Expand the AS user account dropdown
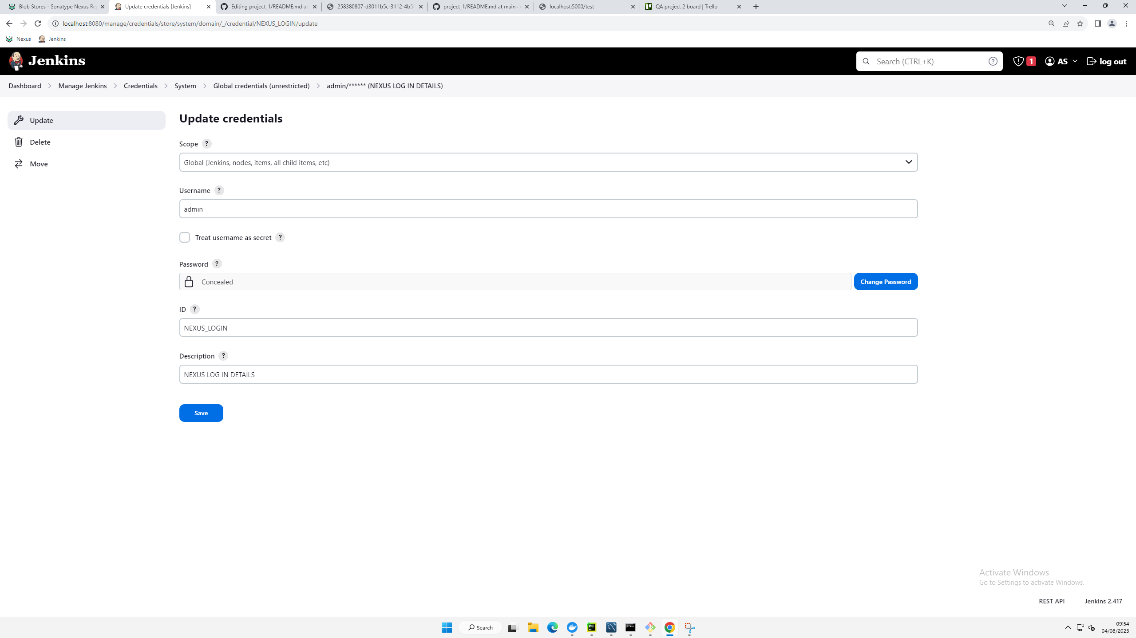The height and width of the screenshot is (638, 1136). tap(1060, 61)
